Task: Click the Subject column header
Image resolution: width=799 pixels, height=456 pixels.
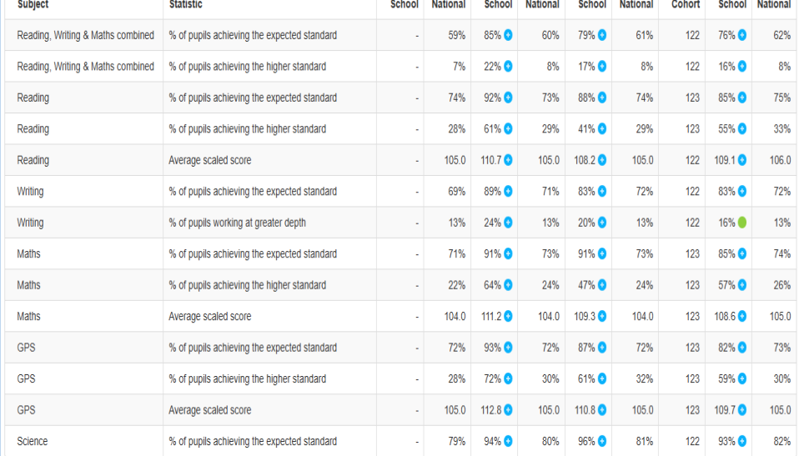Action: pyautogui.click(x=33, y=5)
